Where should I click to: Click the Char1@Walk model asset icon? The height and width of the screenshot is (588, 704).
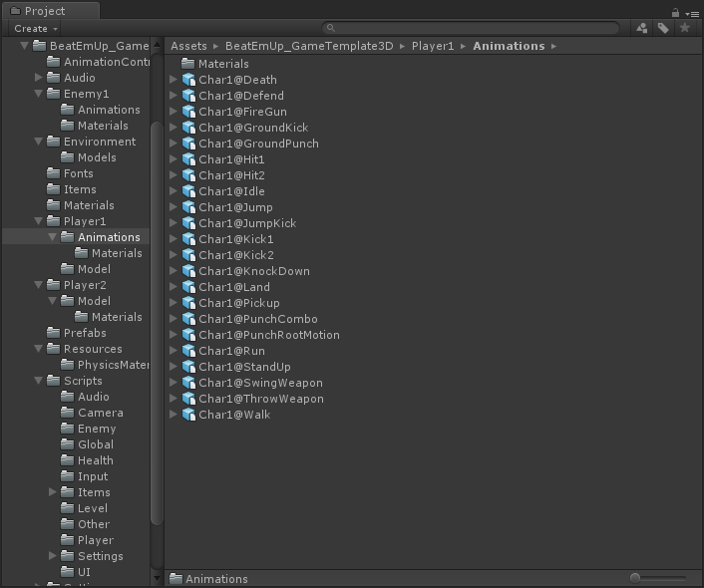click(x=188, y=415)
